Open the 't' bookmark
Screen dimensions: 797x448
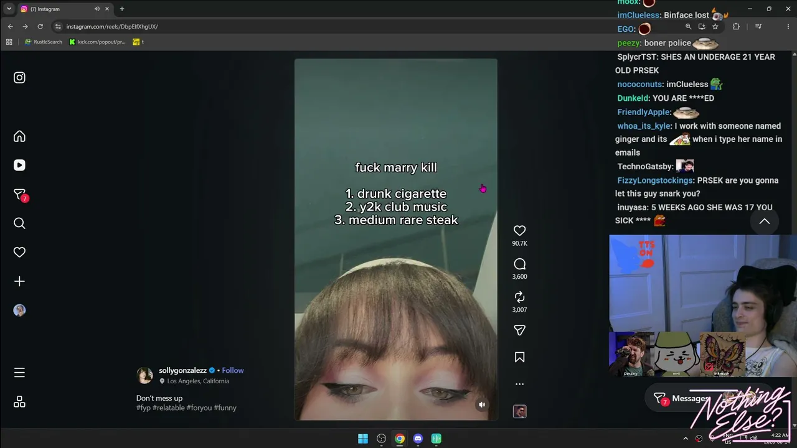138,42
